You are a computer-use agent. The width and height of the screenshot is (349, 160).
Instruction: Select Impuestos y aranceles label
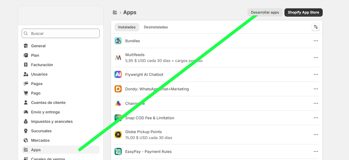click(52, 122)
